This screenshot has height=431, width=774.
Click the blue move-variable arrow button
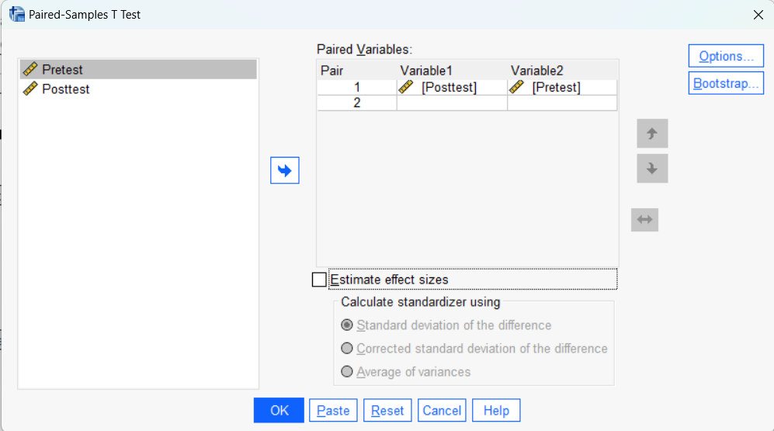coord(285,171)
